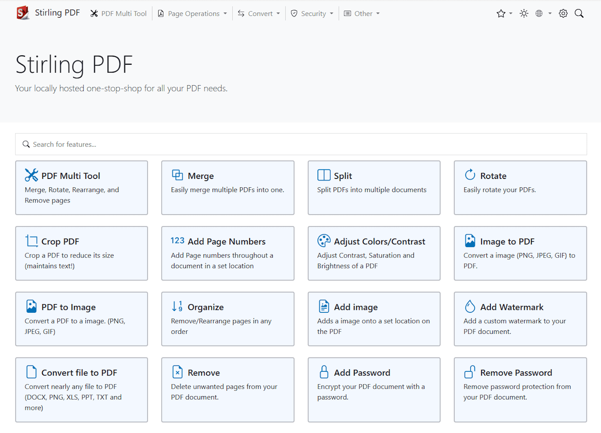
Task: Expand the Other dropdown menu
Action: pyautogui.click(x=361, y=14)
